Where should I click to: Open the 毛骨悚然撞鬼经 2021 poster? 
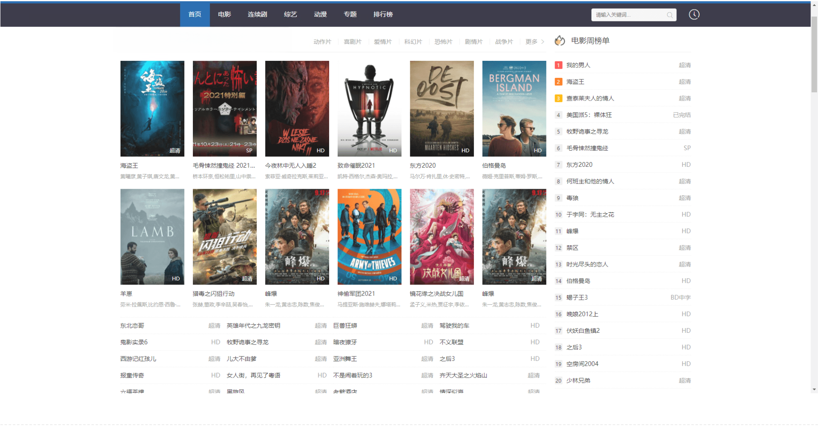tap(225, 108)
